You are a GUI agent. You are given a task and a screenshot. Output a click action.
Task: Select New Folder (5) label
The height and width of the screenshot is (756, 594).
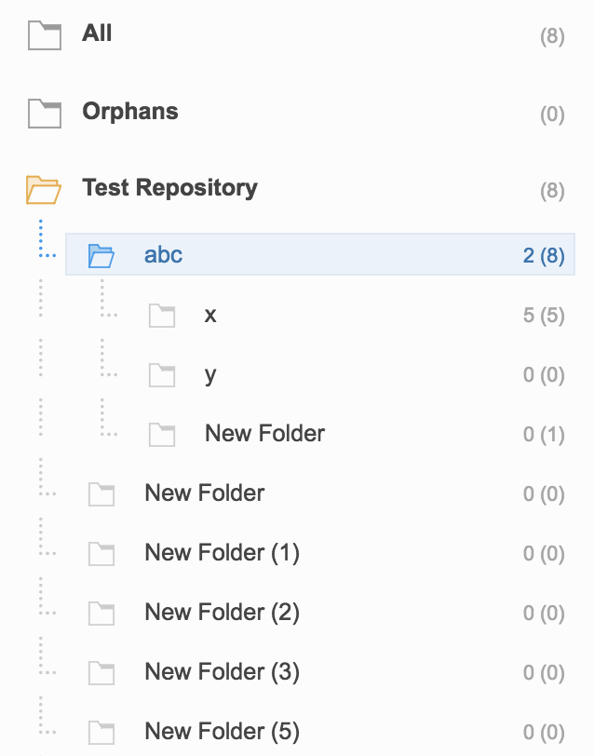tap(223, 732)
